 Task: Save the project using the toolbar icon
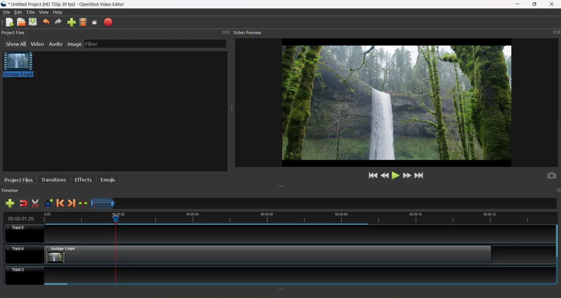pos(32,22)
